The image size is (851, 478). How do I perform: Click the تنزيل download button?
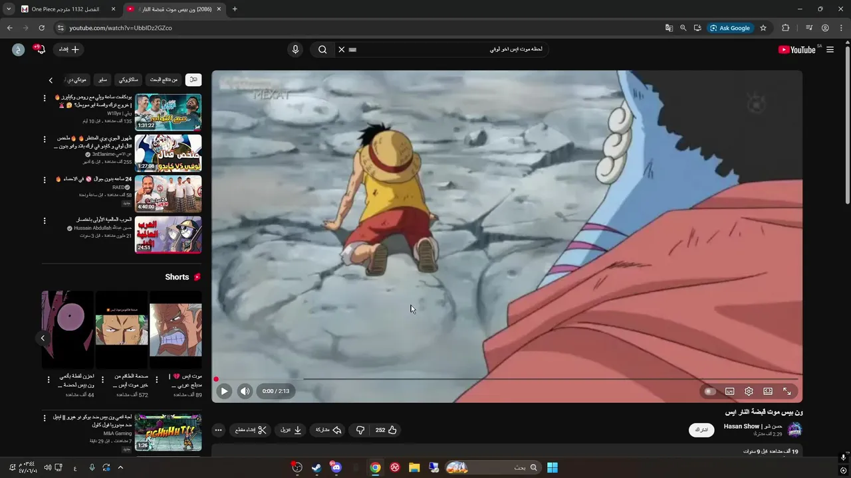291,430
